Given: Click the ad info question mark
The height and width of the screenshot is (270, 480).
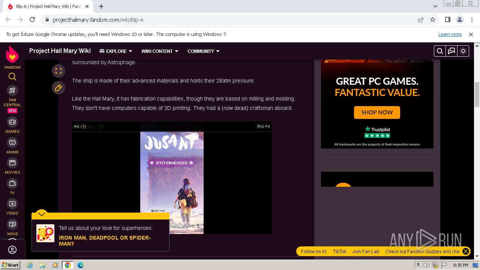Looking at the screenshot, I should coord(101,127).
